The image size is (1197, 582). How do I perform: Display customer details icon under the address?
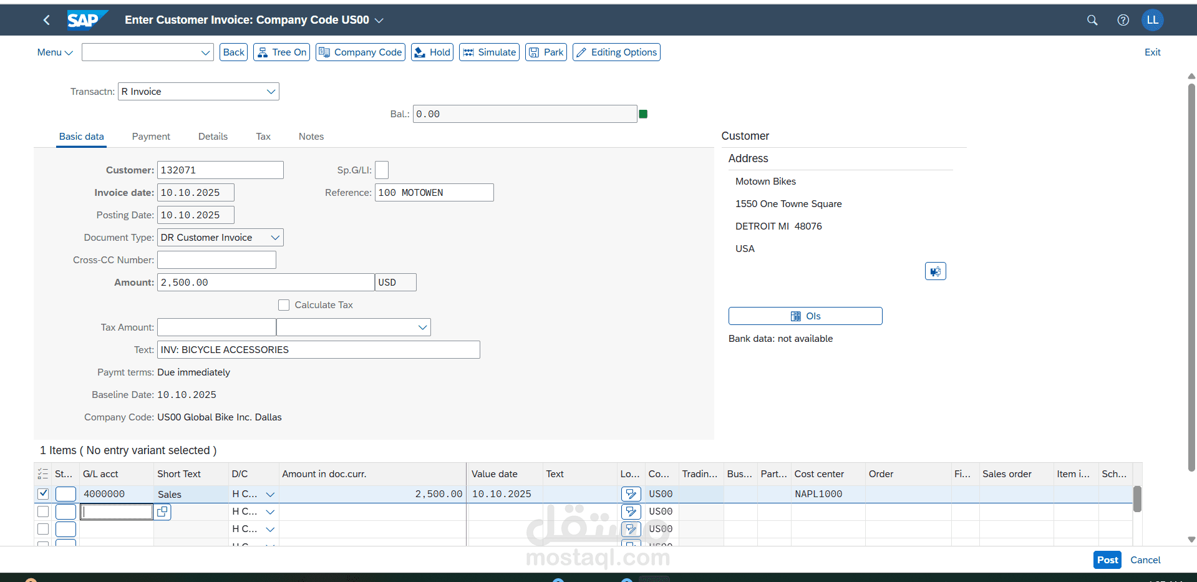935,271
